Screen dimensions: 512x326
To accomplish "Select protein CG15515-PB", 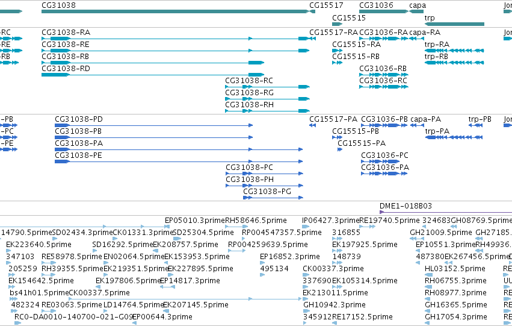I will point(338,137).
